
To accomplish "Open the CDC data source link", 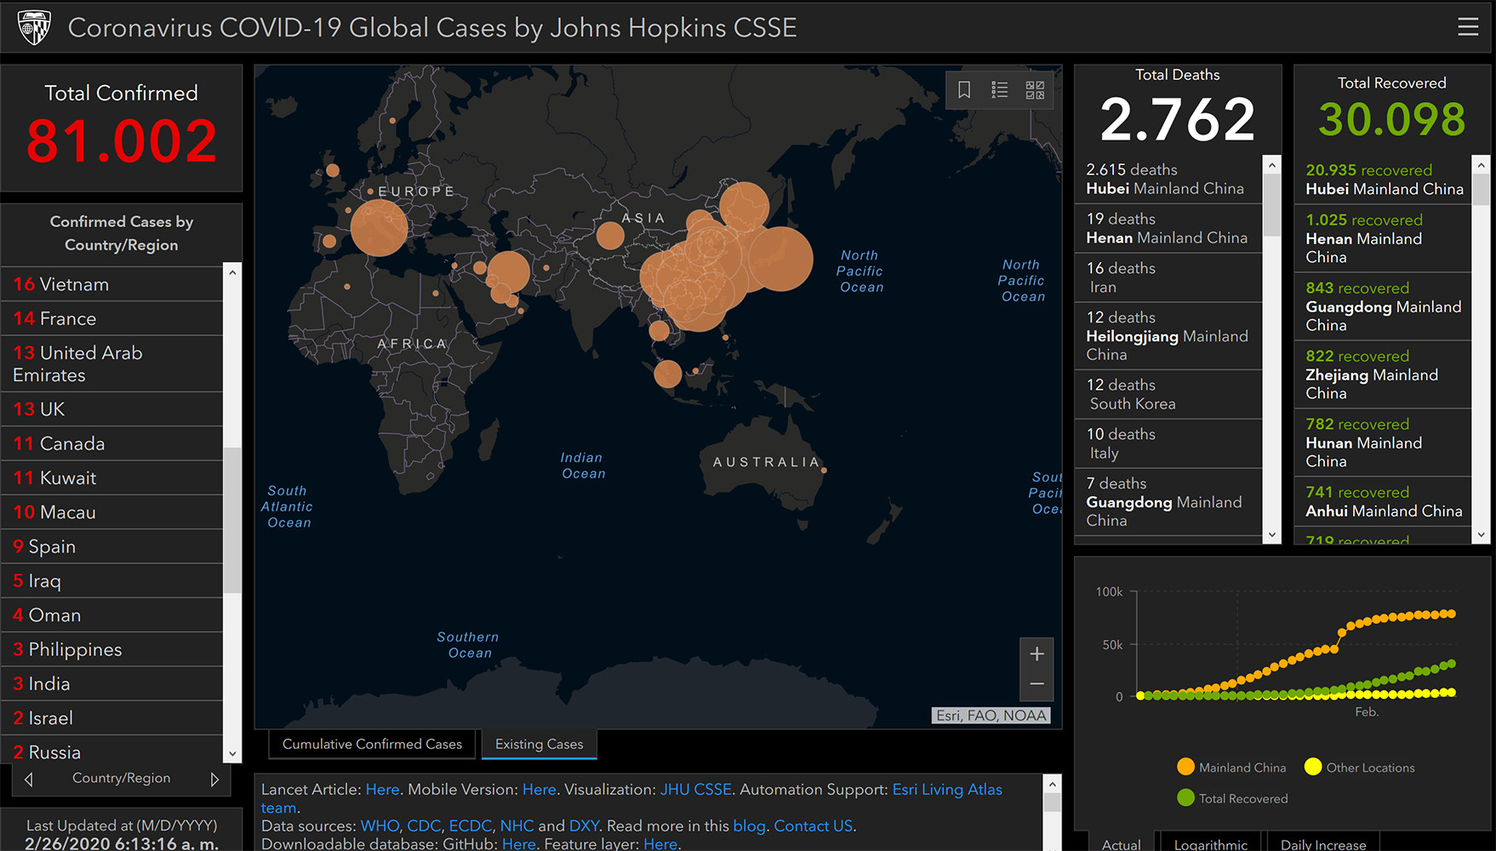I will click(424, 825).
